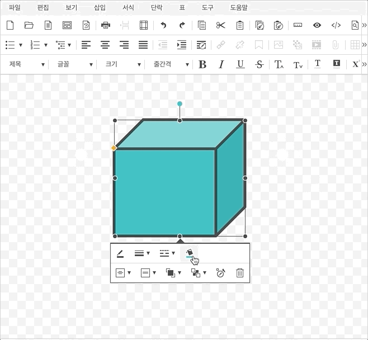368x340 pixels.
Task: Toggle bold formatting
Action: pos(202,64)
